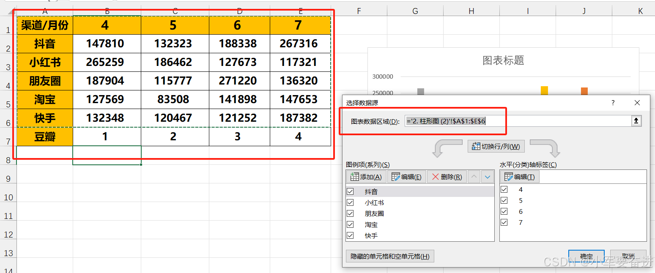Remove the selected series (删除)
Viewport: 655px width, 273px height.
pyautogui.click(x=447, y=177)
